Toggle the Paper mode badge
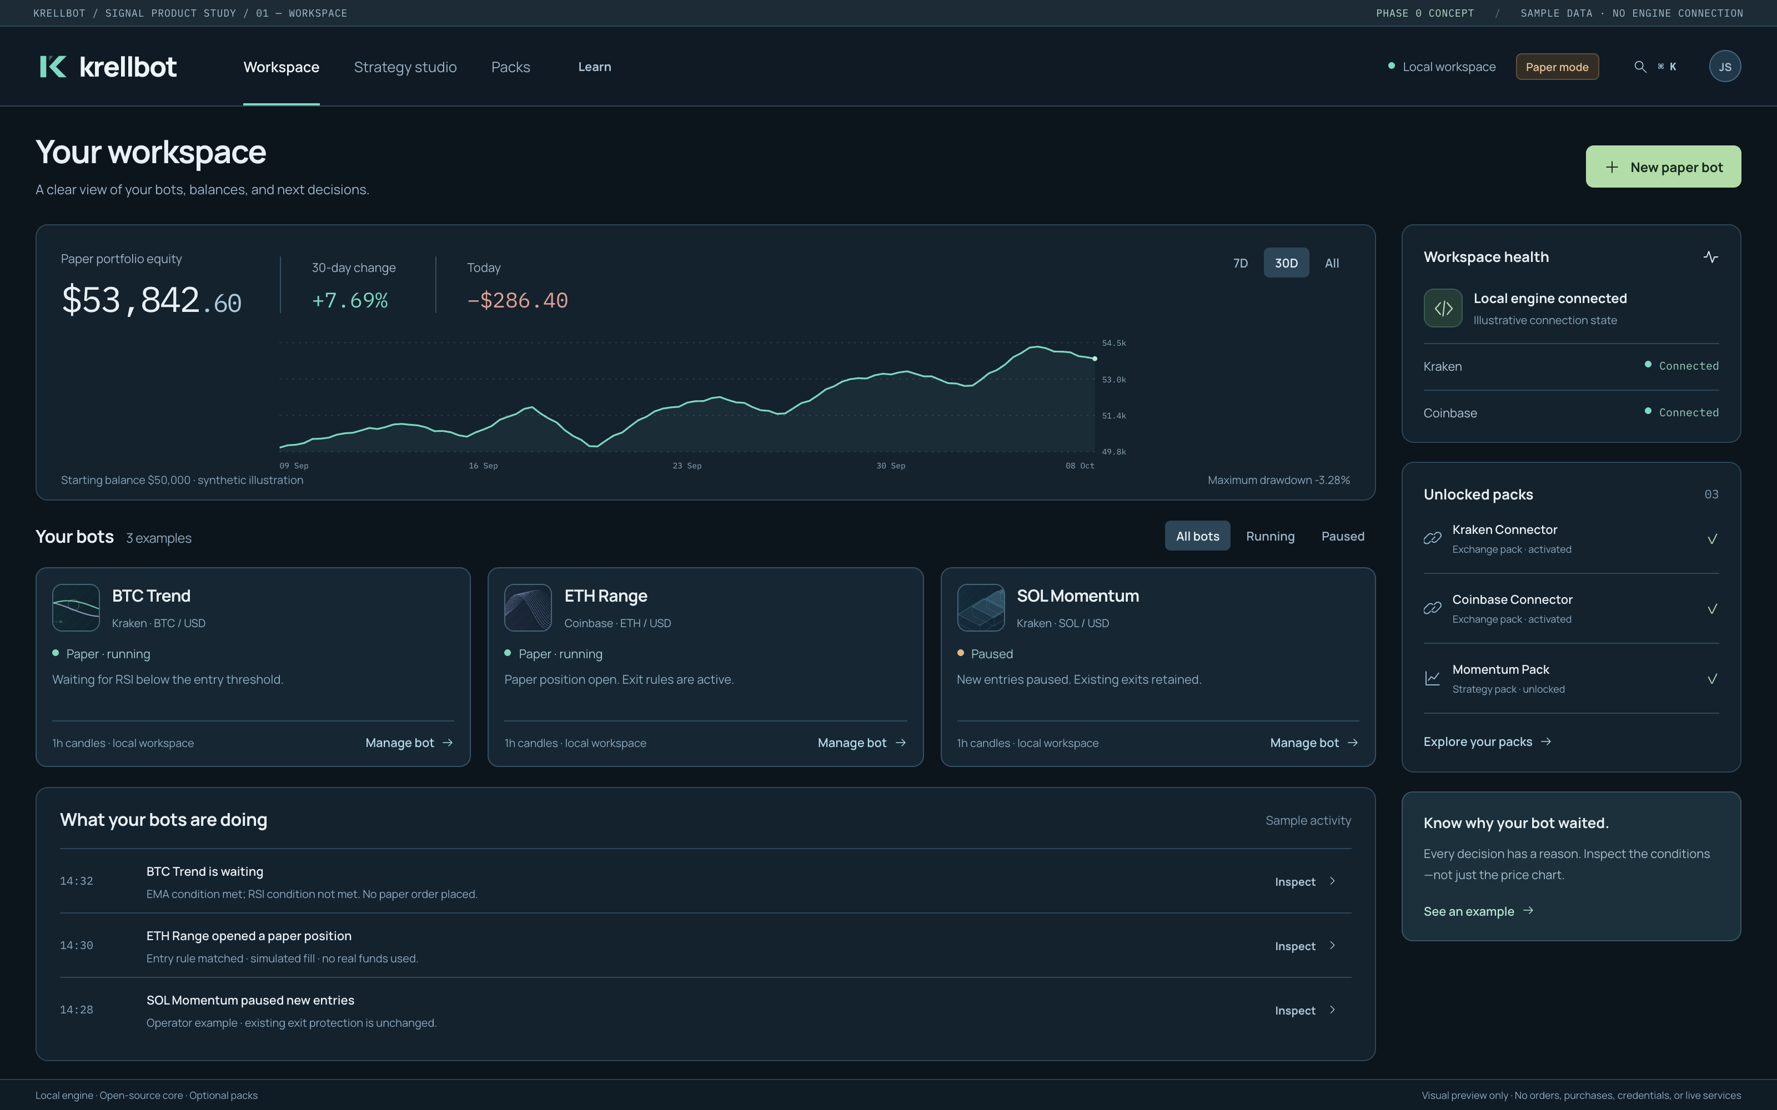The image size is (1777, 1110). click(x=1557, y=67)
